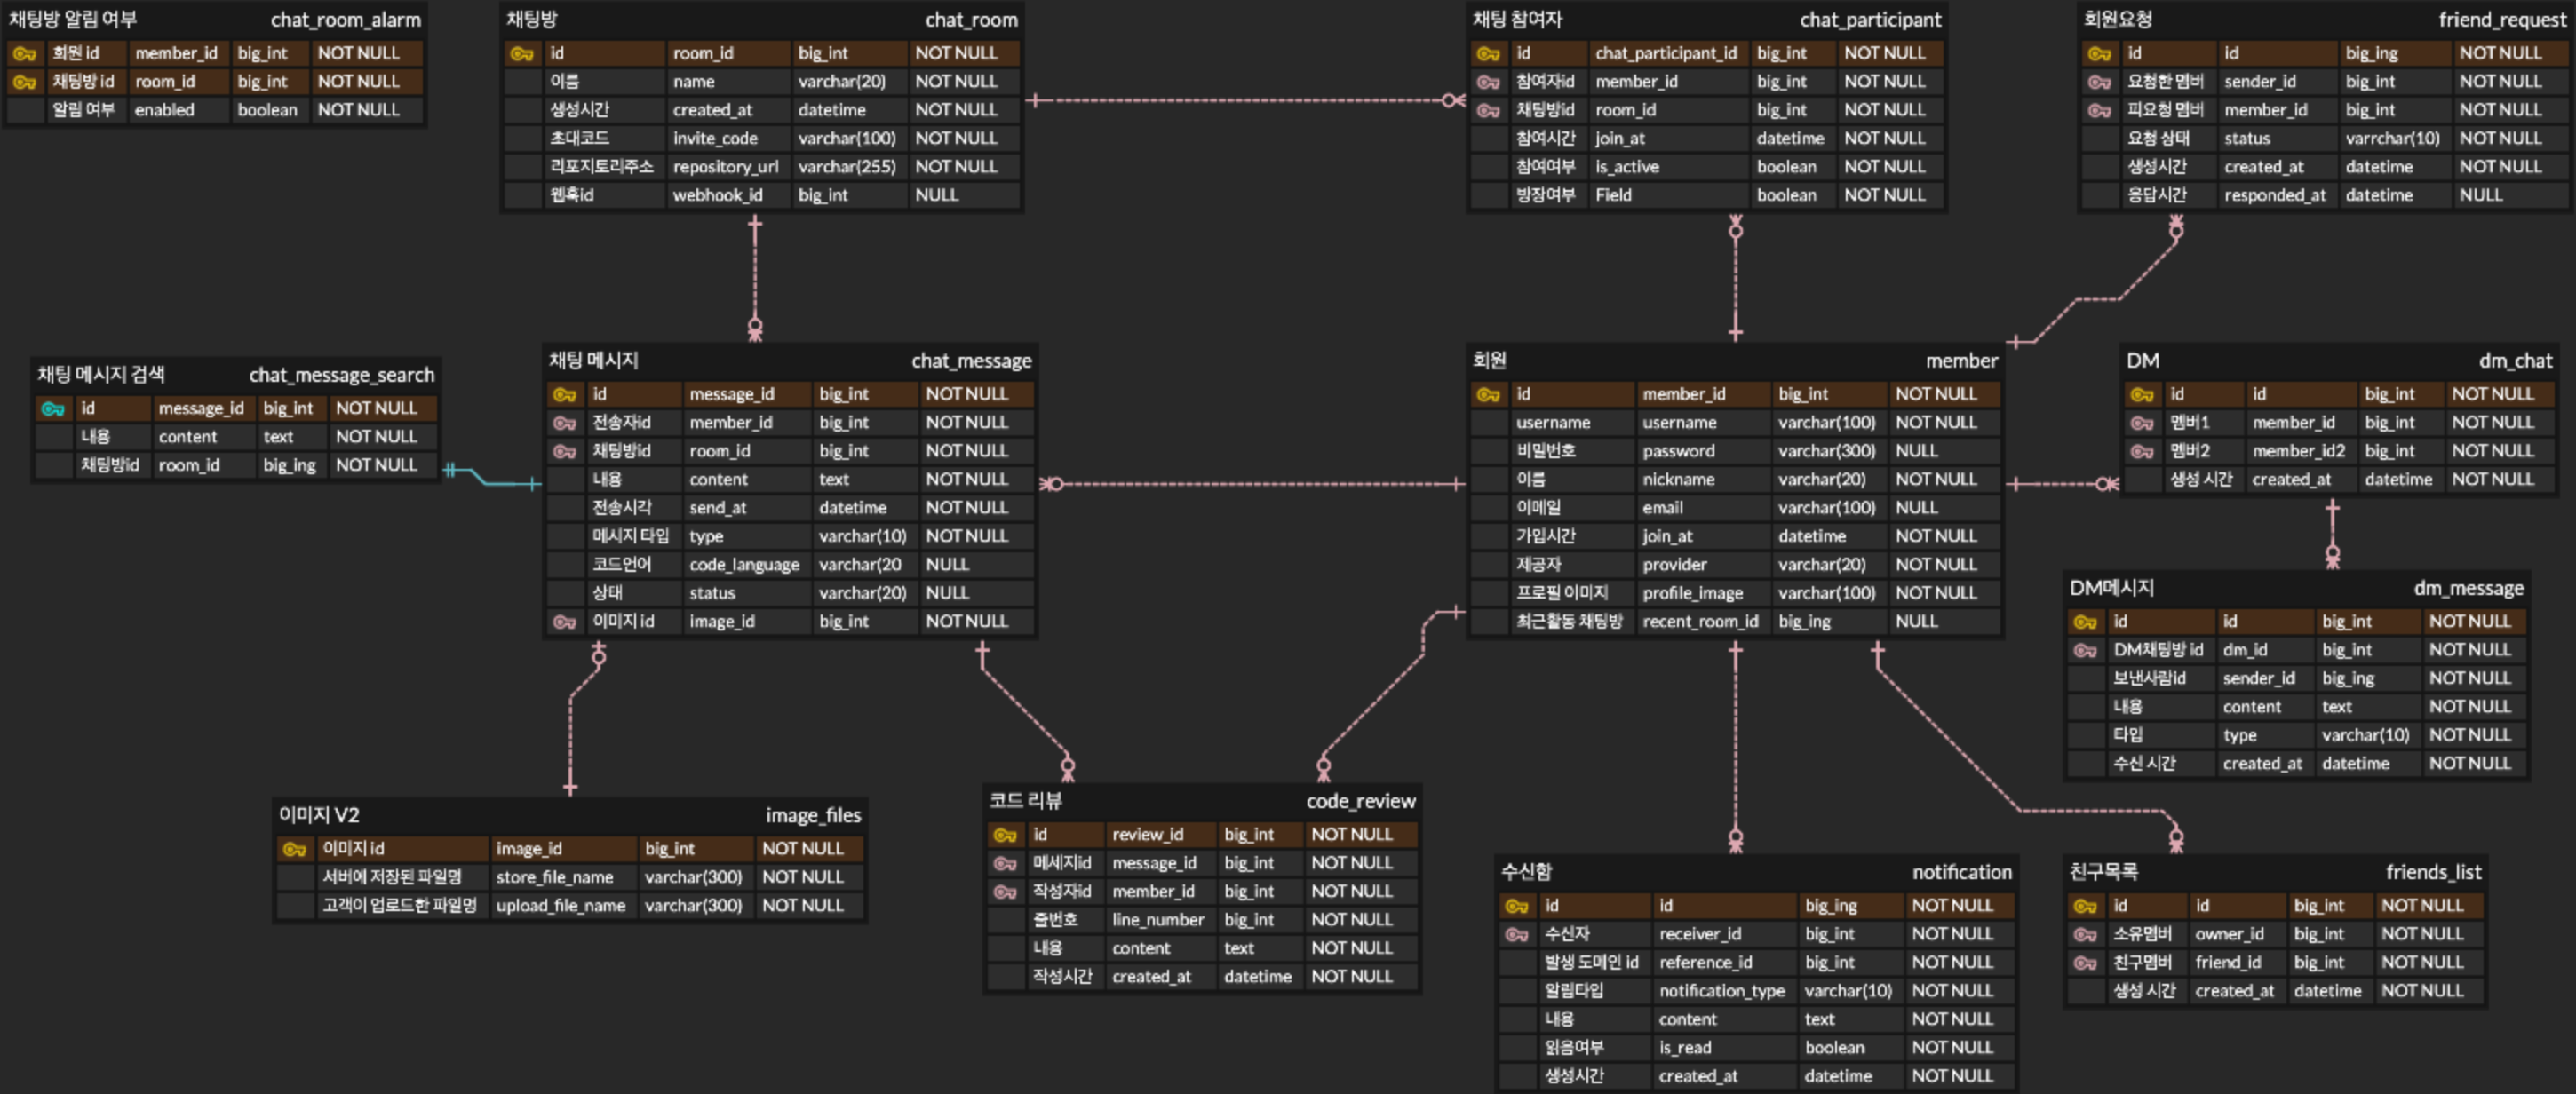Click the key icon for dm_id in dm_message
Screen dimensions: 2576x1094
[2084, 651]
